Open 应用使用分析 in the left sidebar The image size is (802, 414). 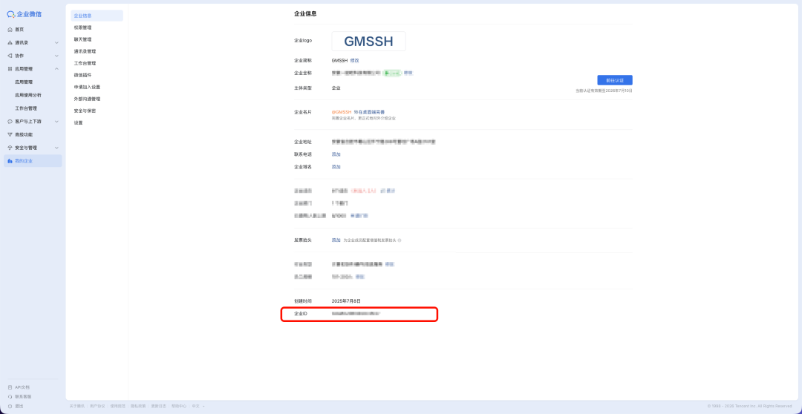point(28,95)
